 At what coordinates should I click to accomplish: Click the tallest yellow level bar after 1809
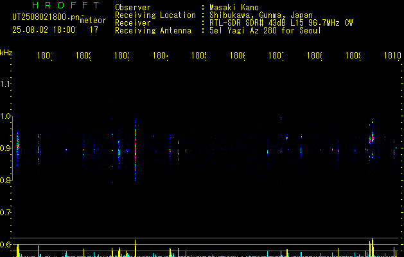click(372, 247)
